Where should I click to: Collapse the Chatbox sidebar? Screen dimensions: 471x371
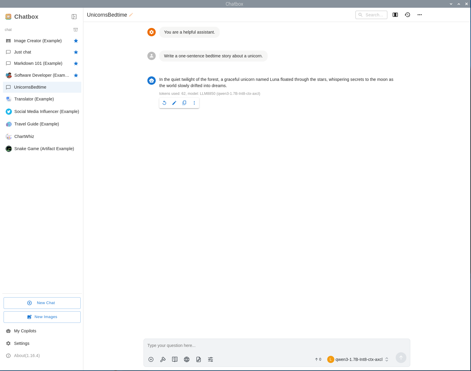click(x=74, y=17)
